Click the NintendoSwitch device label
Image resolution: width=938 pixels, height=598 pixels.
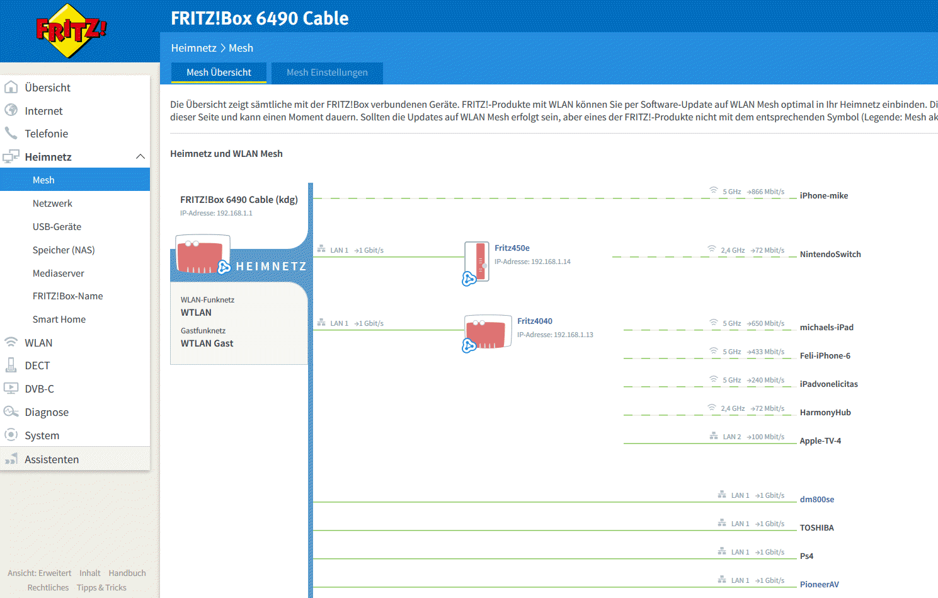click(830, 254)
